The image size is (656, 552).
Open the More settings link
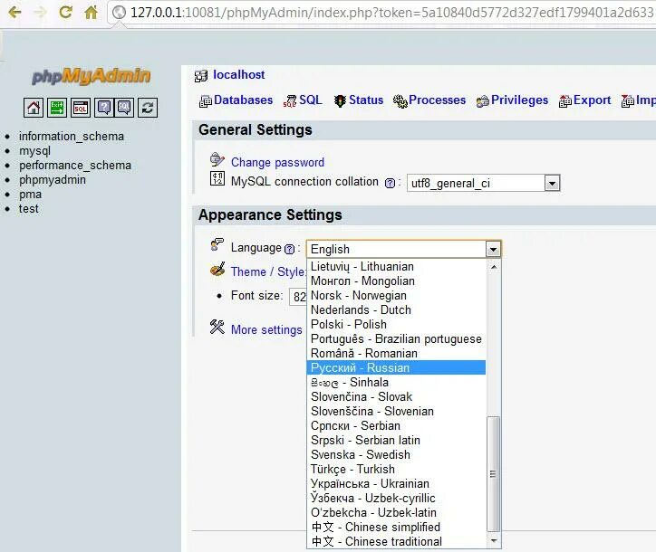point(266,329)
